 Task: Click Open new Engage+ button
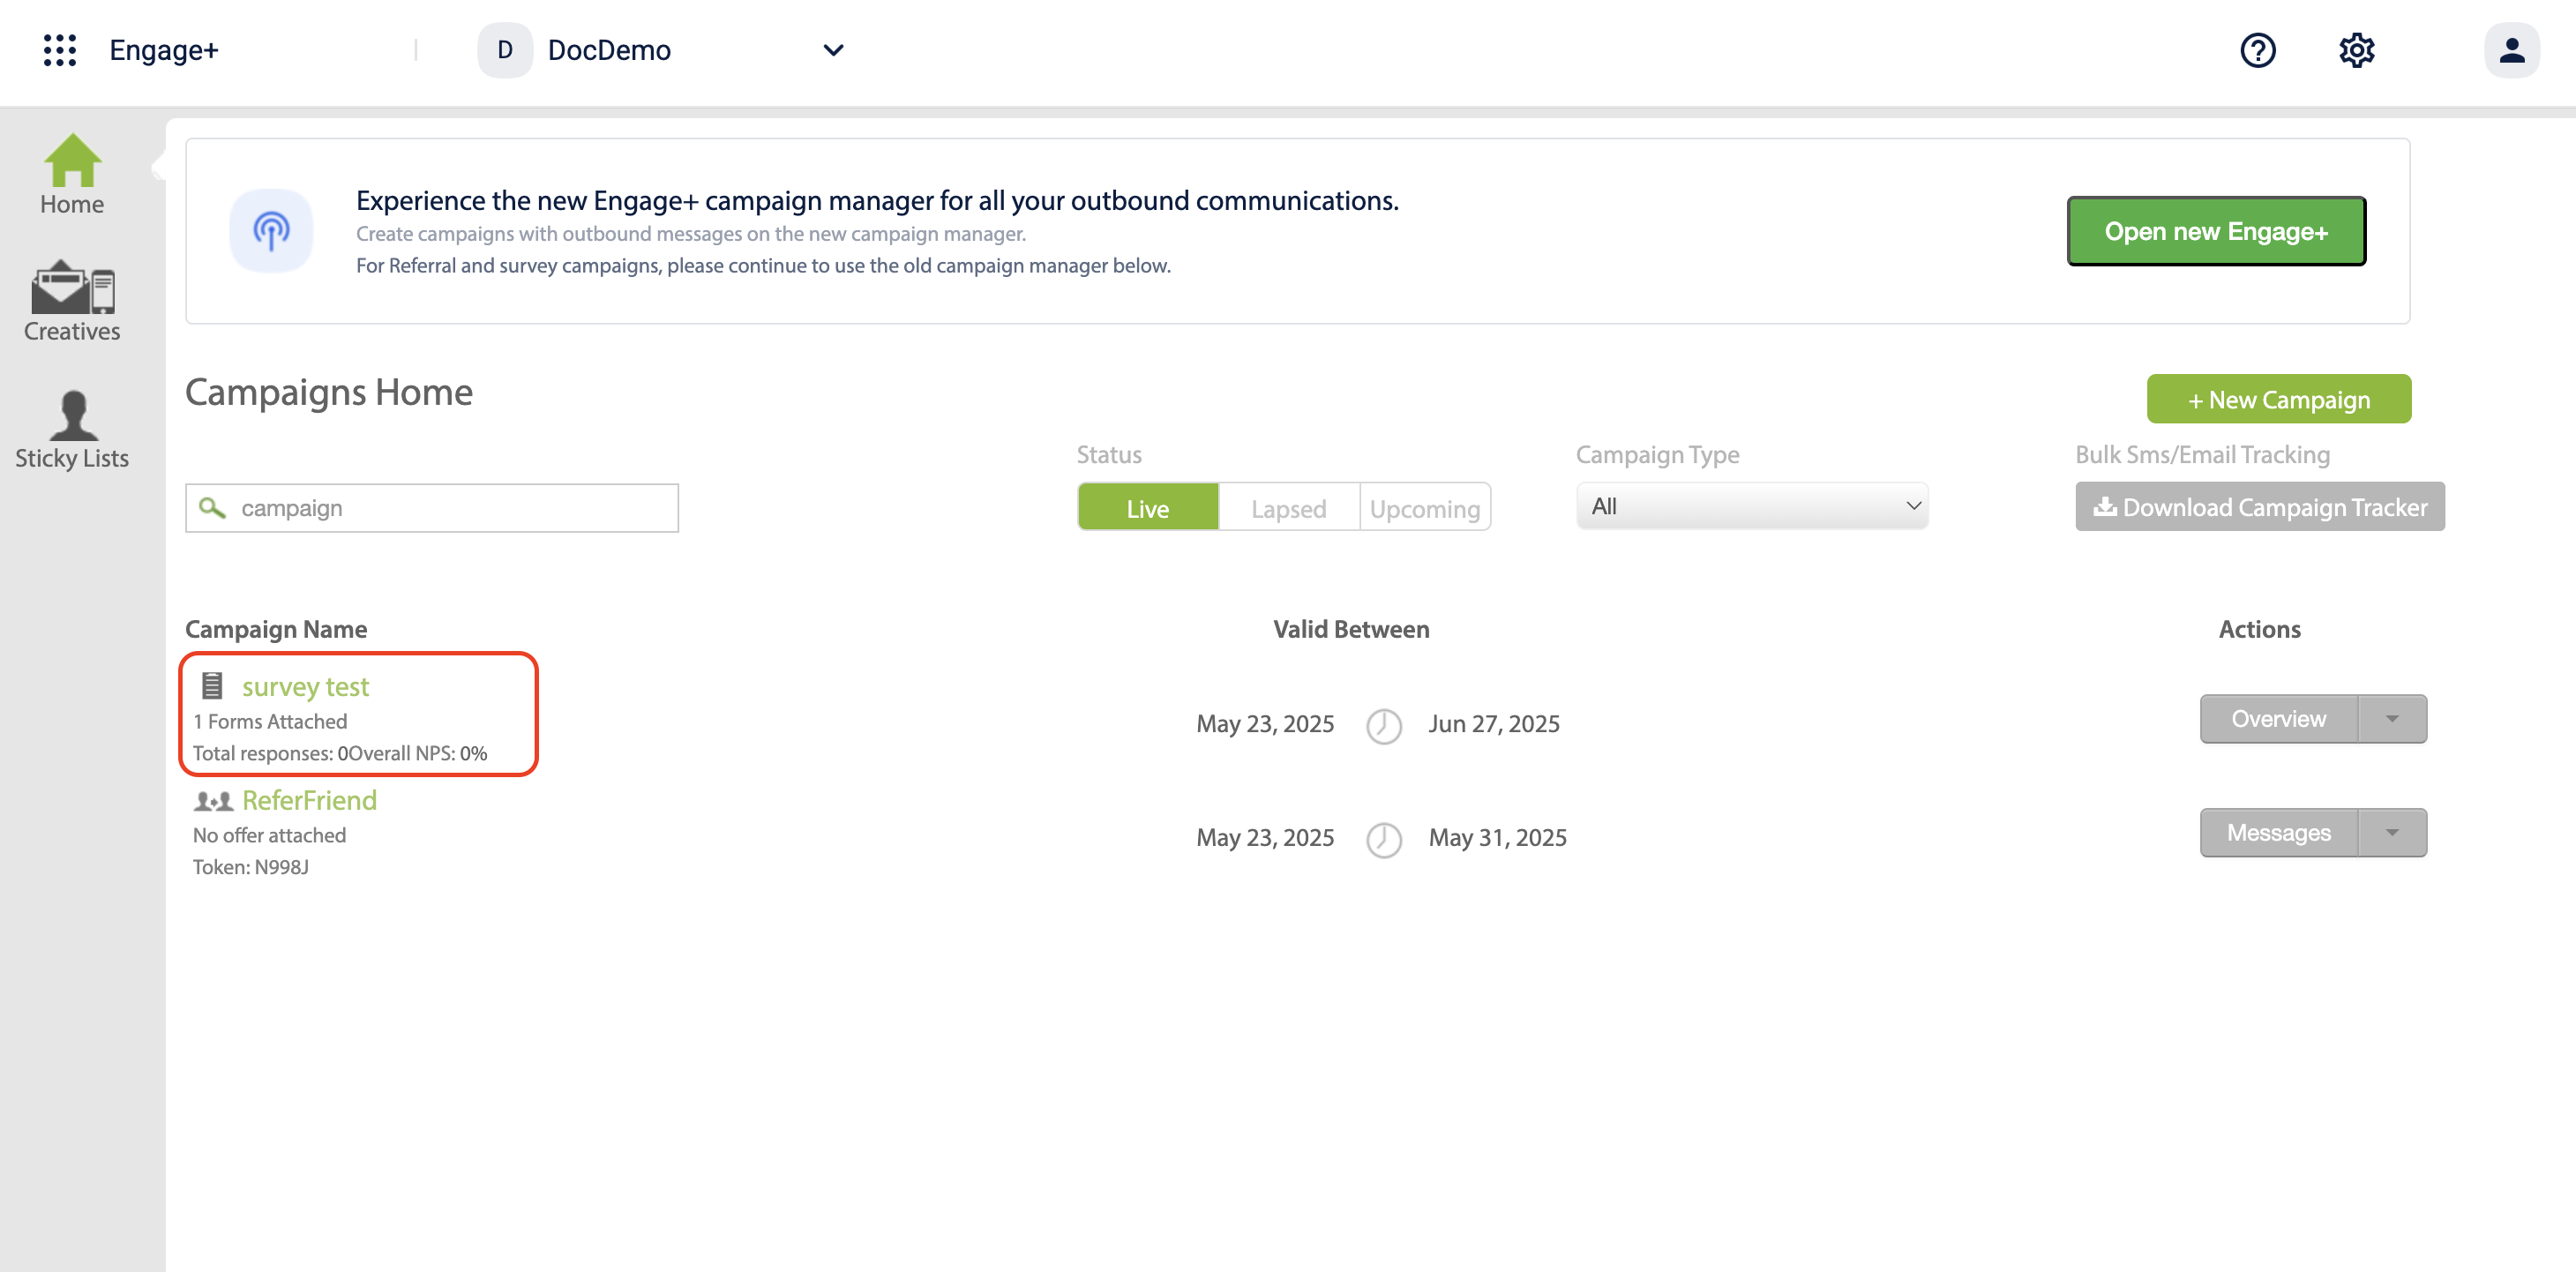click(2216, 232)
